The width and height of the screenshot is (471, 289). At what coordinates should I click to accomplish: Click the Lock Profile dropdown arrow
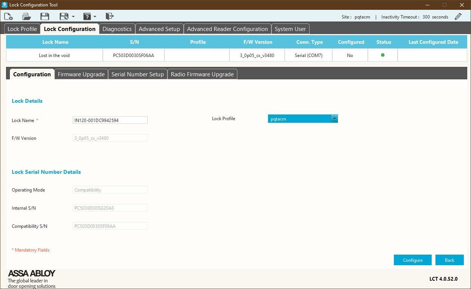pyautogui.click(x=334, y=119)
